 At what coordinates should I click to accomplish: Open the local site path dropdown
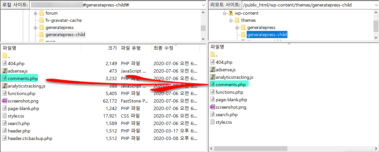(x=203, y=5)
